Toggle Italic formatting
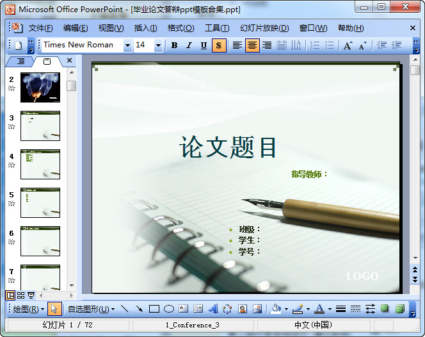Viewport: 425px width, 337px height. point(189,45)
